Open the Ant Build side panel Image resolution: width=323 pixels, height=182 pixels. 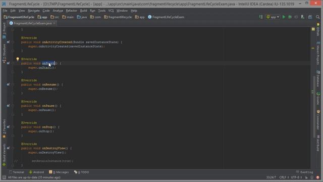pos(318,143)
